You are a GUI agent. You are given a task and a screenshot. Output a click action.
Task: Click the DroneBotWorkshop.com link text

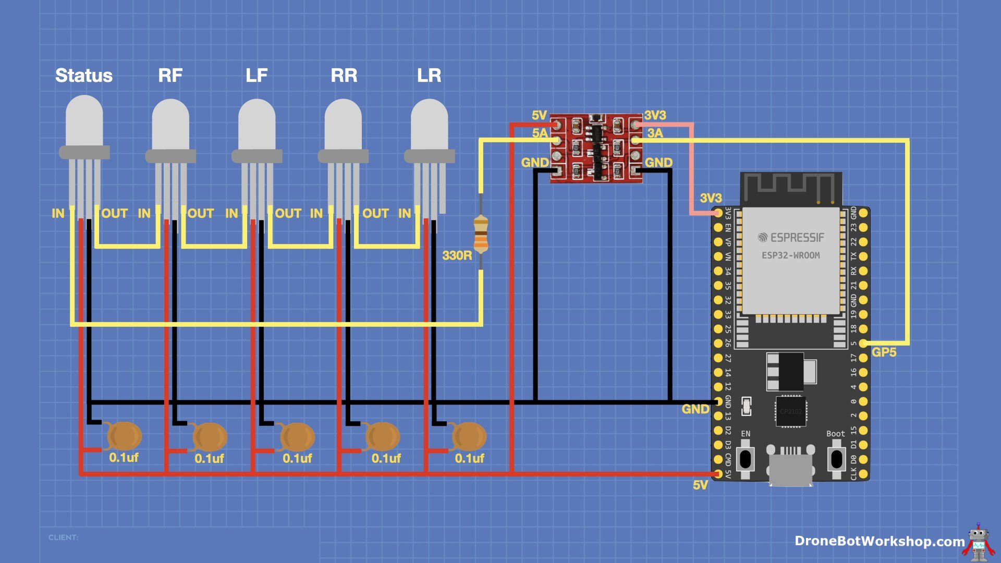(x=879, y=541)
